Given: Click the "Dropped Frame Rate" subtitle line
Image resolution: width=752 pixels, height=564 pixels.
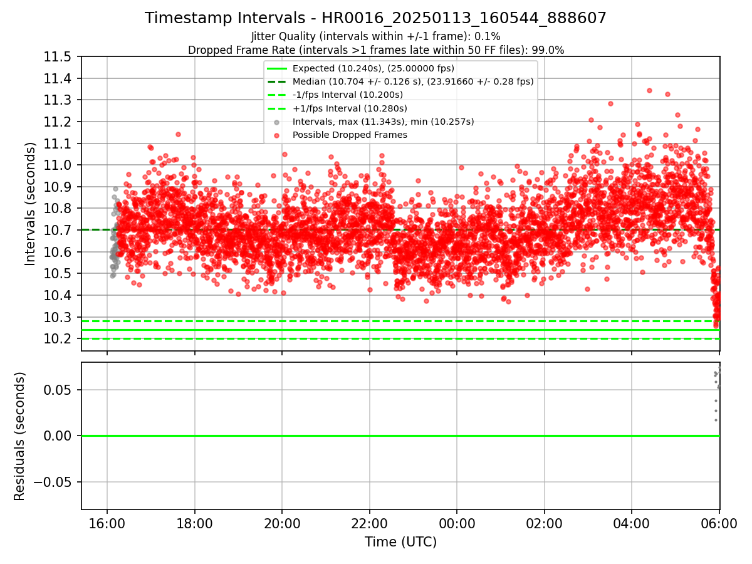Looking at the screenshot, I should coord(375,50).
